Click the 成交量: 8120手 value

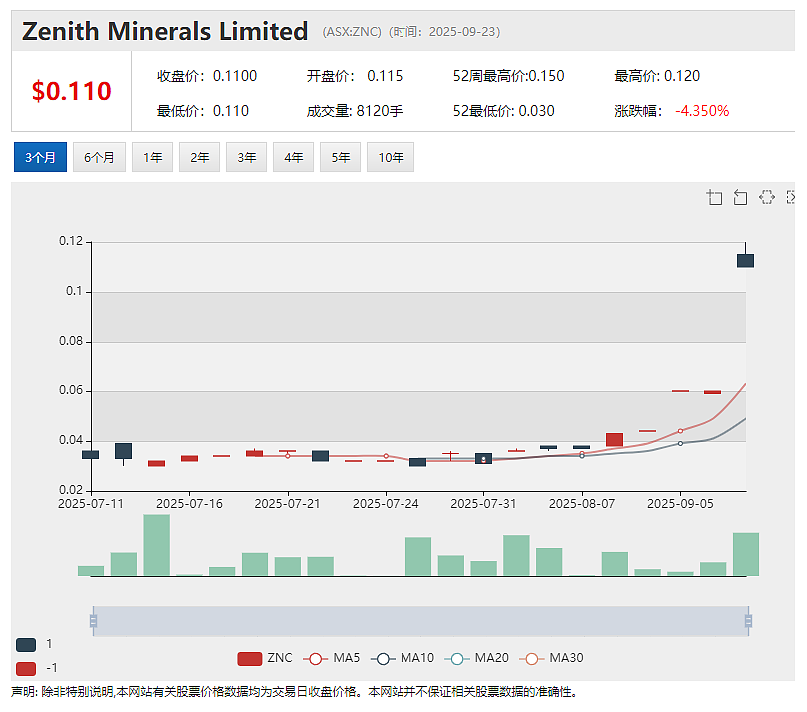tap(355, 111)
